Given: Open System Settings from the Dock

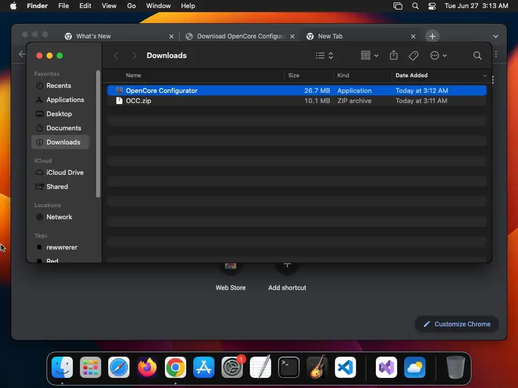Looking at the screenshot, I should click(232, 367).
